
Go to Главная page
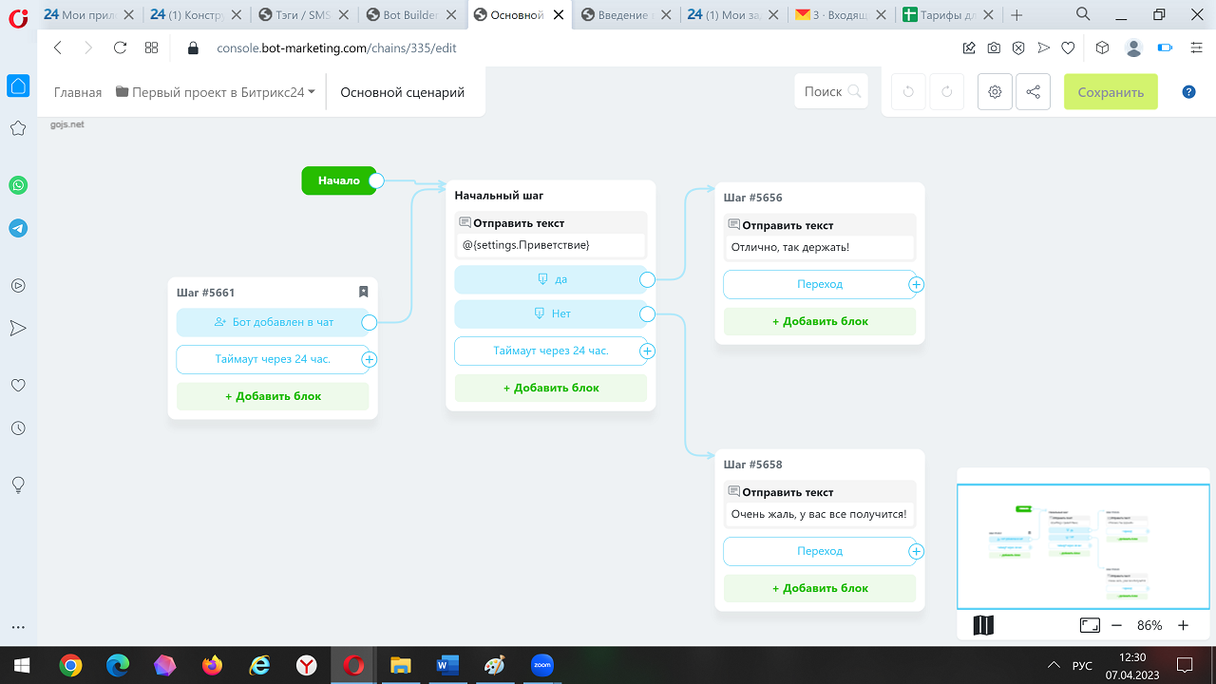(78, 92)
